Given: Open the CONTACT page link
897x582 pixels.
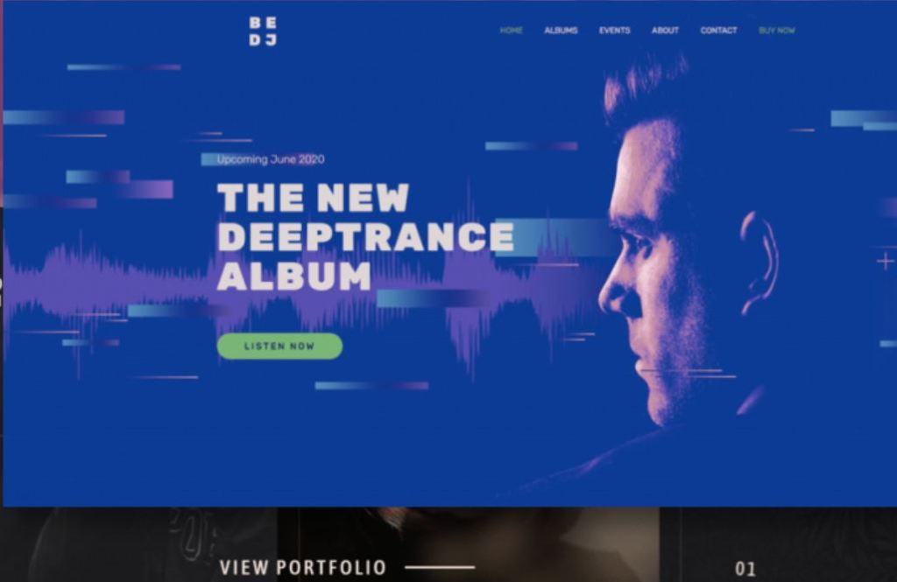Looking at the screenshot, I should tap(718, 31).
